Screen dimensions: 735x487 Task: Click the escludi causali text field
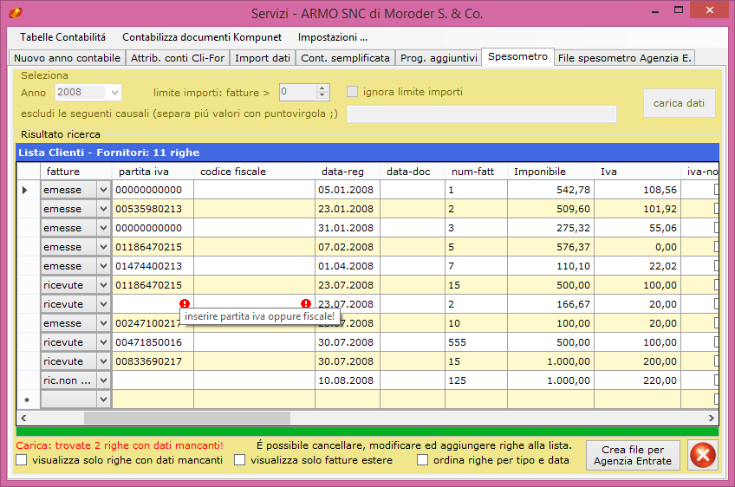click(481, 114)
